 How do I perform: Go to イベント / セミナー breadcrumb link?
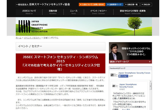(32, 38)
